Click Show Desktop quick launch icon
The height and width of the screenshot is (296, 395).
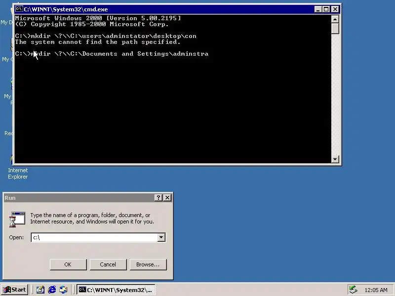(40, 290)
